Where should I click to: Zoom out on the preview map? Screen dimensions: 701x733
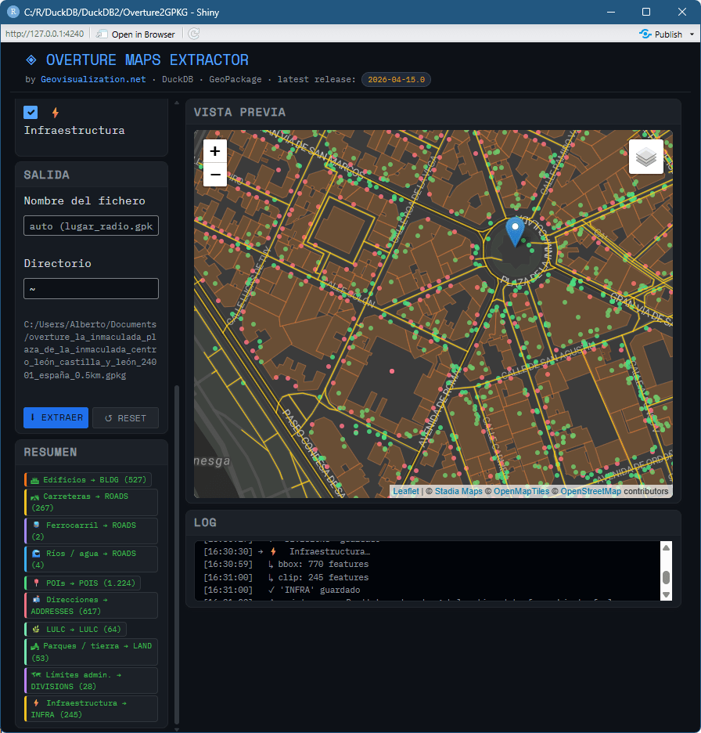tap(215, 175)
